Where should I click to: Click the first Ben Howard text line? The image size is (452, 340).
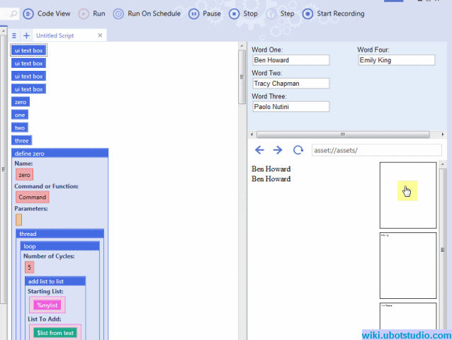click(x=271, y=169)
